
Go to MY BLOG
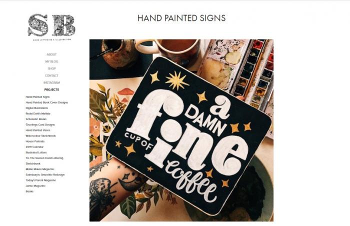point(51,61)
